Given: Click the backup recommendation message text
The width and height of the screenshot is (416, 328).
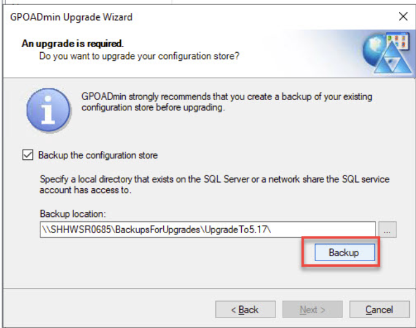Looking at the screenshot, I should coord(226,103).
